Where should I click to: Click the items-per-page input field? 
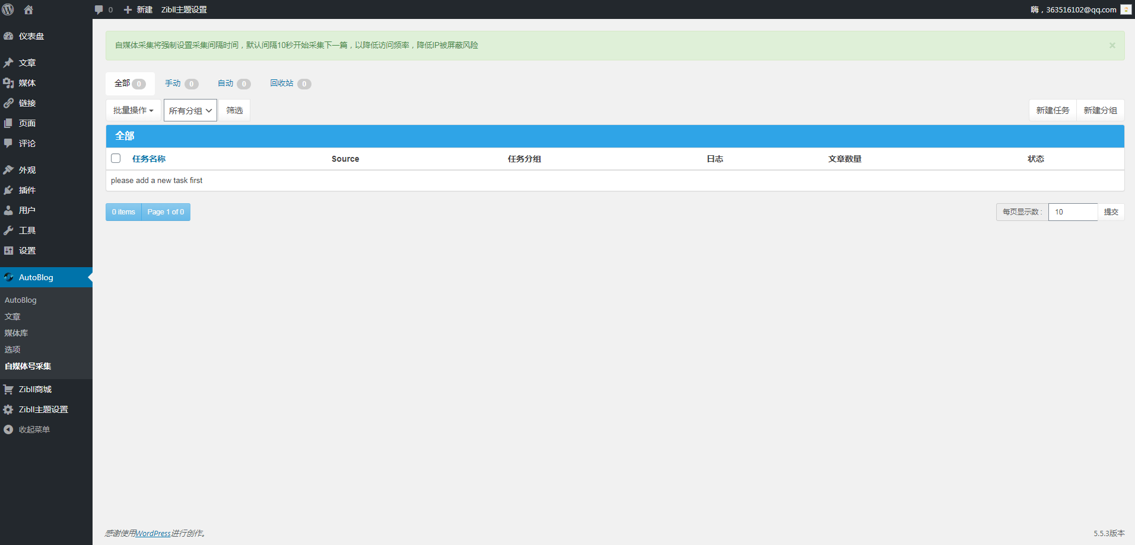pos(1073,212)
